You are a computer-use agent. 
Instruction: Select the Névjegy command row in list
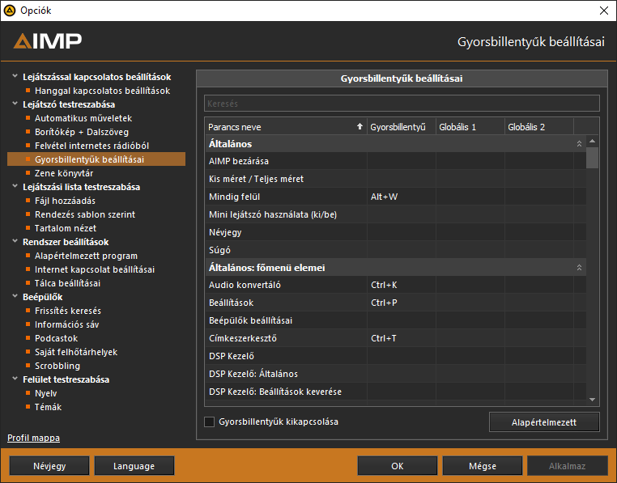tap(395, 231)
